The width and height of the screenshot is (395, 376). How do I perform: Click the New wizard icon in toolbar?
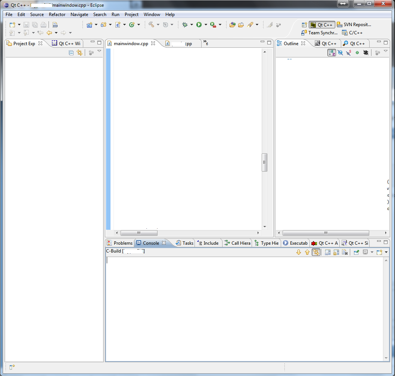(x=12, y=25)
